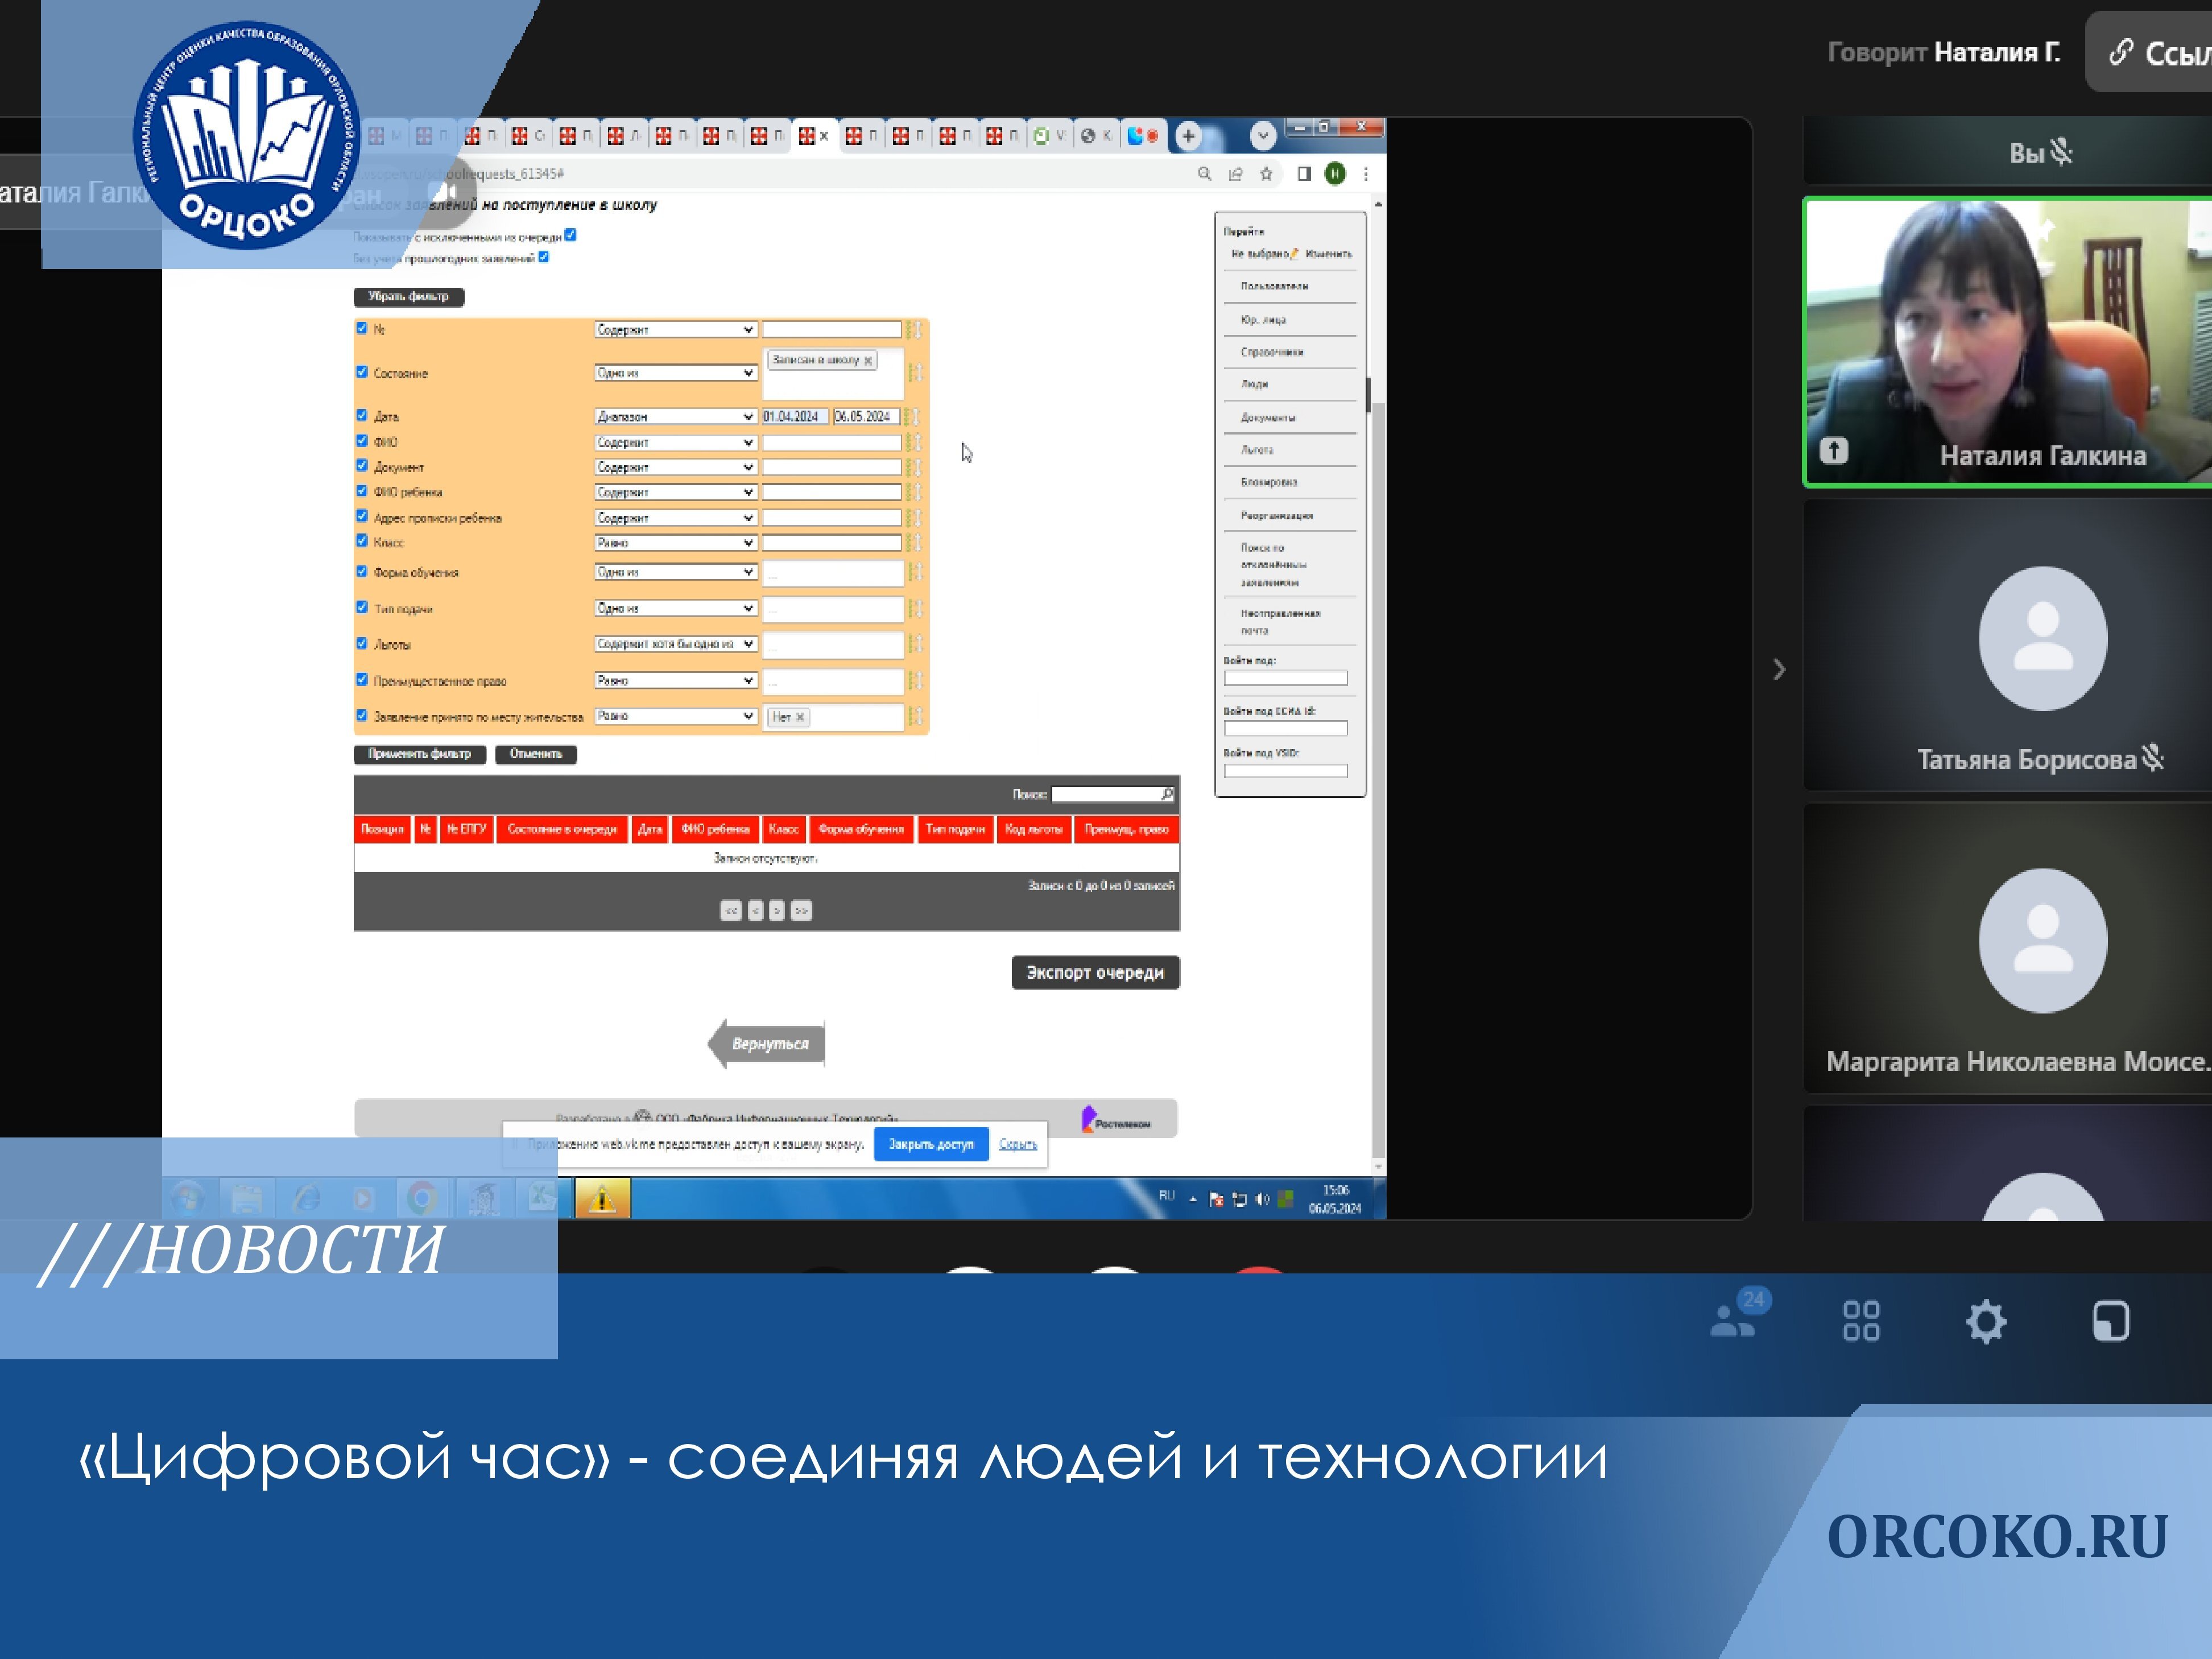Image resolution: width=2212 pixels, height=1659 pixels.
Task: Click the table Поиск input field
Action: [x=1106, y=794]
